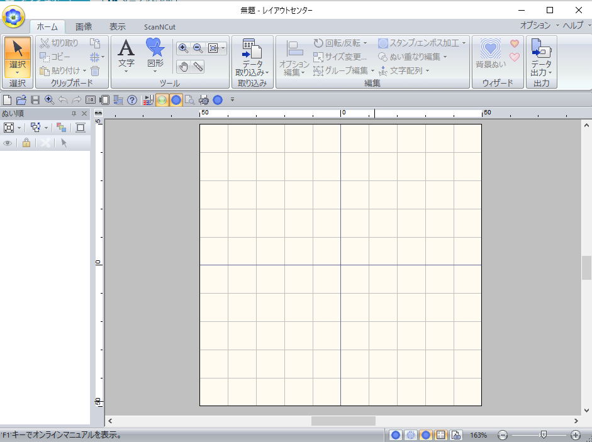This screenshot has width=592, height=442.
Task: Switch to the 画像 tab
Action: [84, 26]
